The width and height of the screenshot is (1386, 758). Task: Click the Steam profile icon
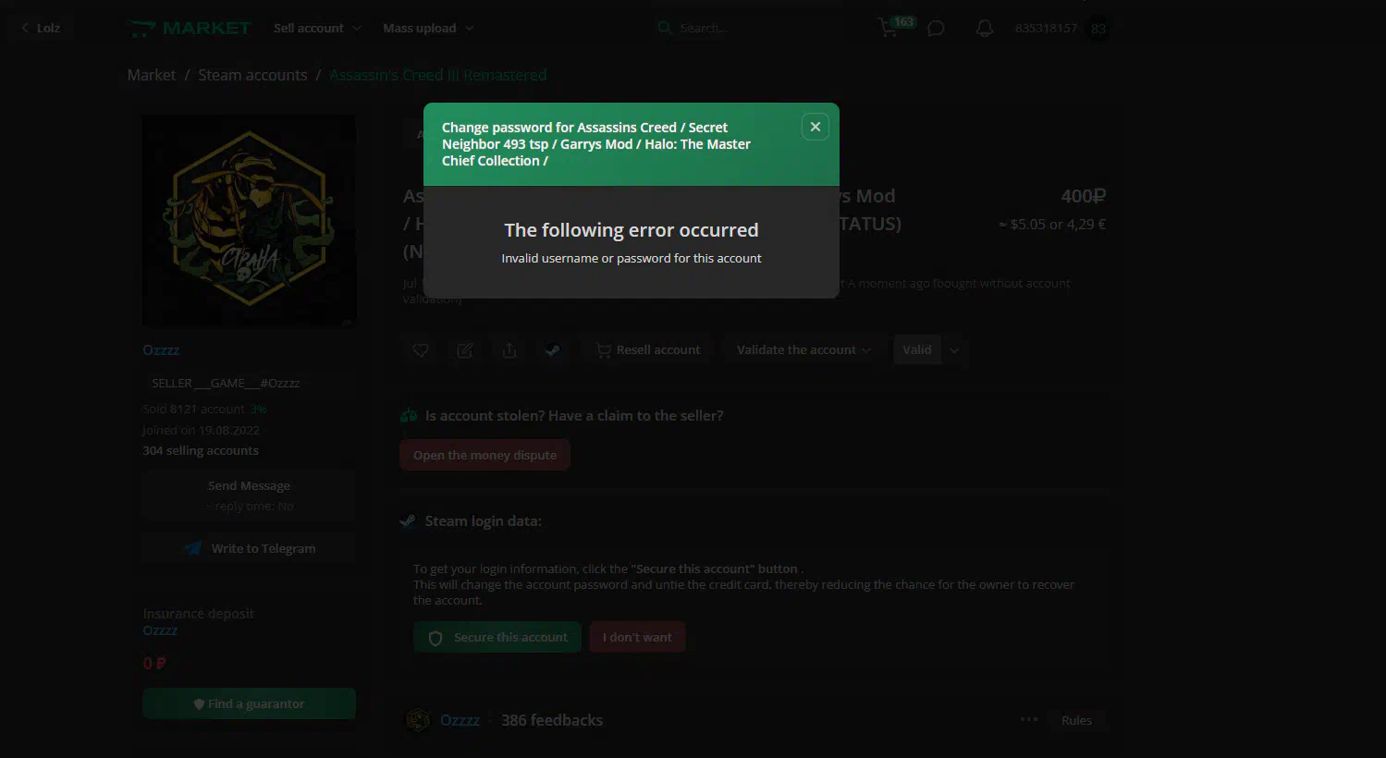click(x=553, y=350)
